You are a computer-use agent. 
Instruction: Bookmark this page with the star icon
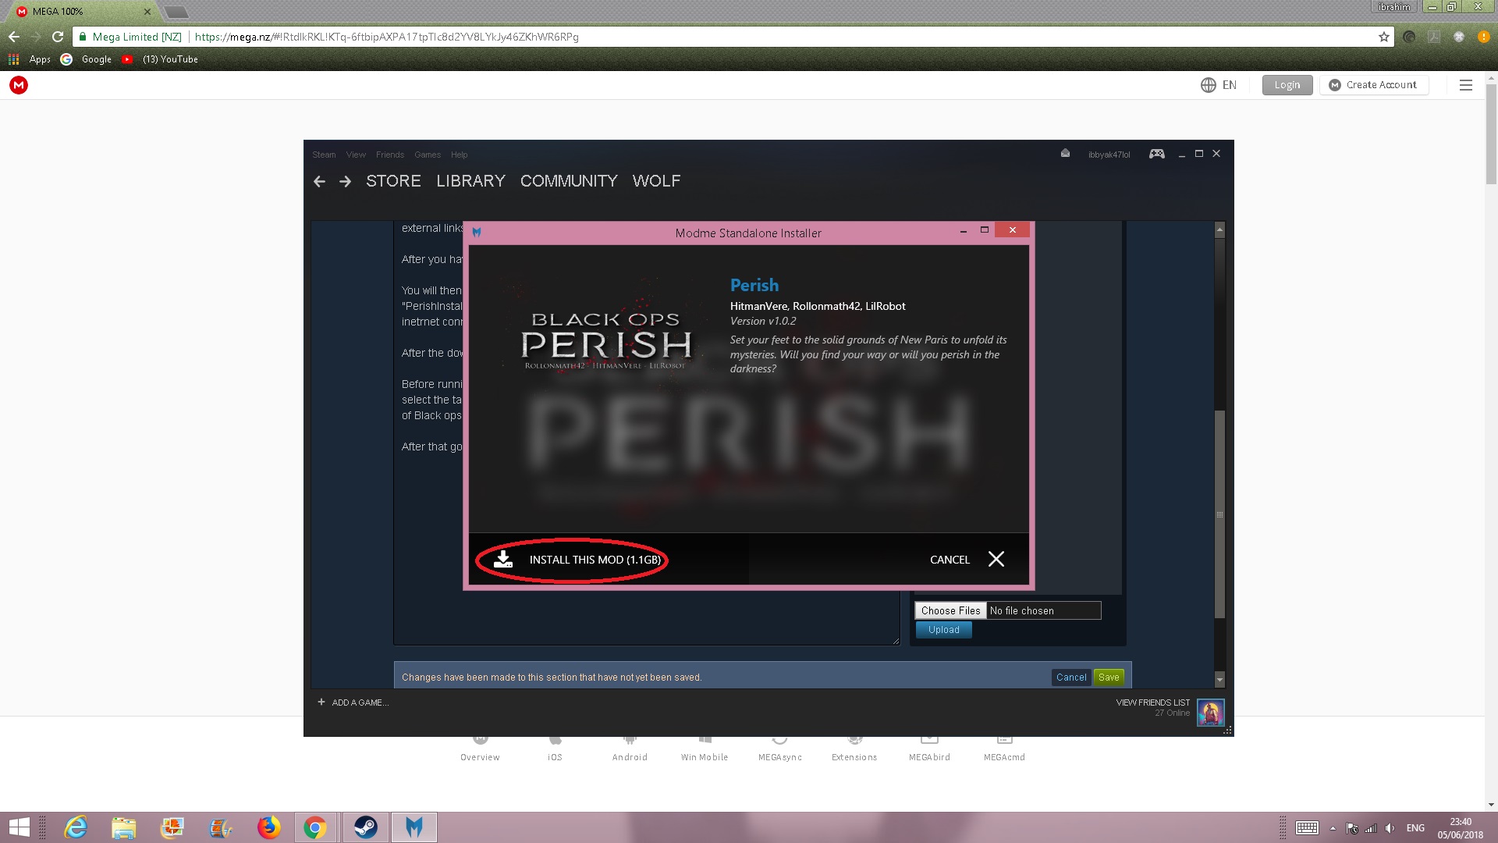click(x=1383, y=37)
